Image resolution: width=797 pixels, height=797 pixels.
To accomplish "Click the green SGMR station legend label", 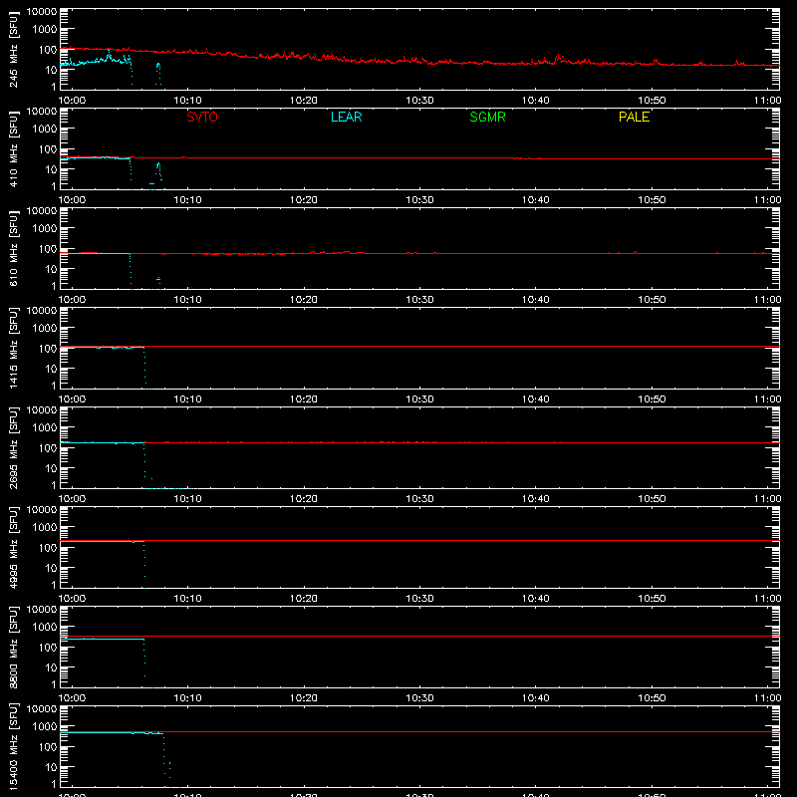I will [487, 117].
